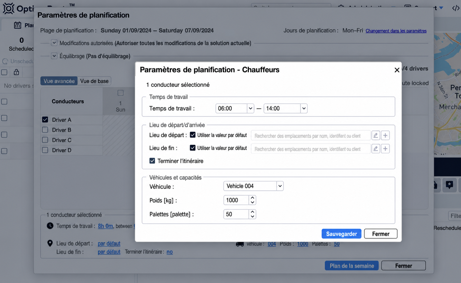Expand the Équilibrage section chevron
The width and height of the screenshot is (461, 283).
[54, 56]
